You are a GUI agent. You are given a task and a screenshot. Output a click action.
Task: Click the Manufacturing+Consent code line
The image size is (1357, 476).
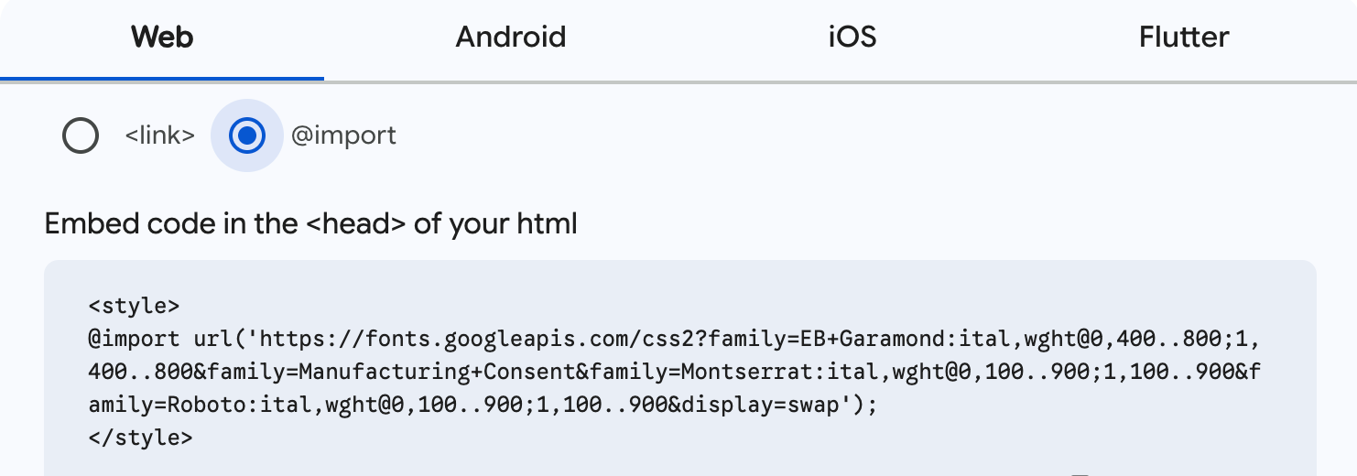(x=677, y=372)
